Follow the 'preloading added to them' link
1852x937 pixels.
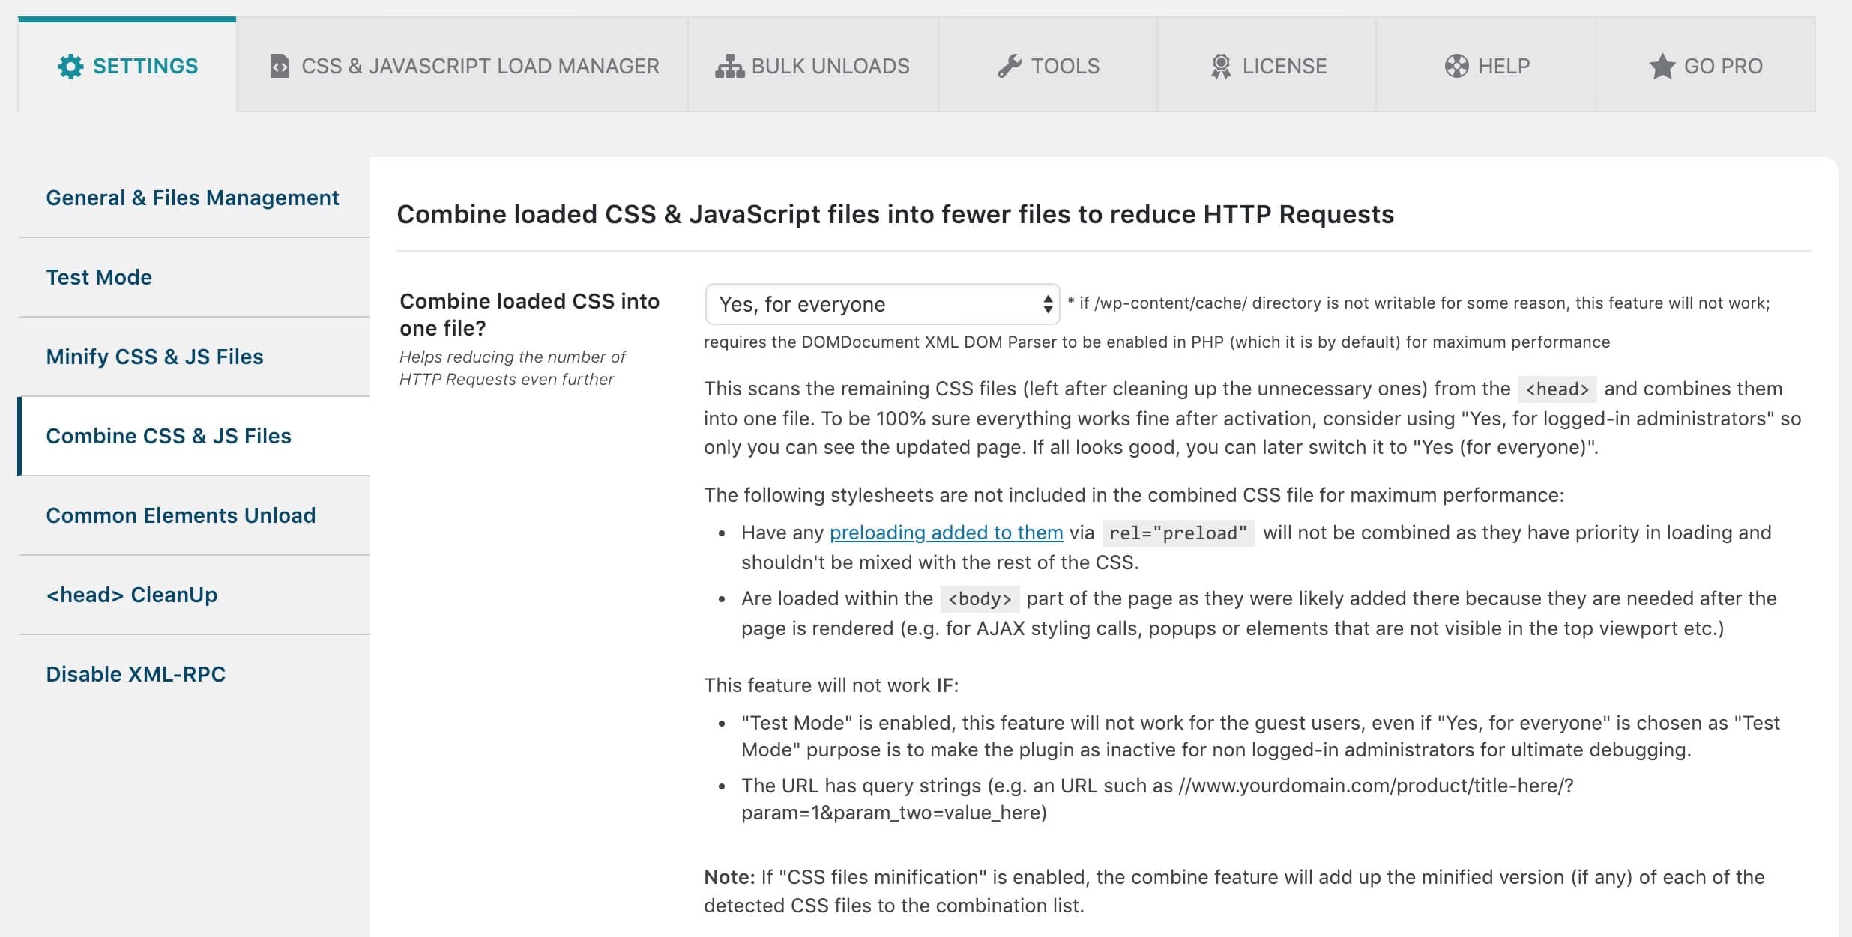pyautogui.click(x=946, y=533)
